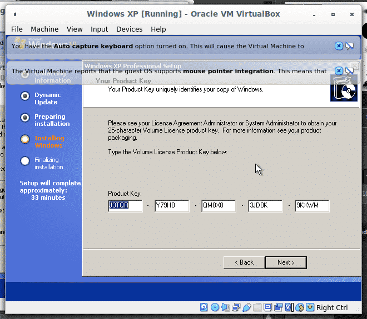Click the keyboard capture arrow status icon
The width and height of the screenshot is (367, 319).
310,307
